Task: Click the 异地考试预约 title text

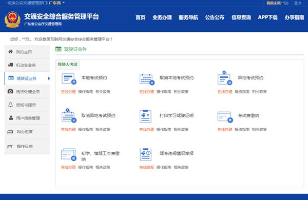Action: pyautogui.click(x=251, y=78)
